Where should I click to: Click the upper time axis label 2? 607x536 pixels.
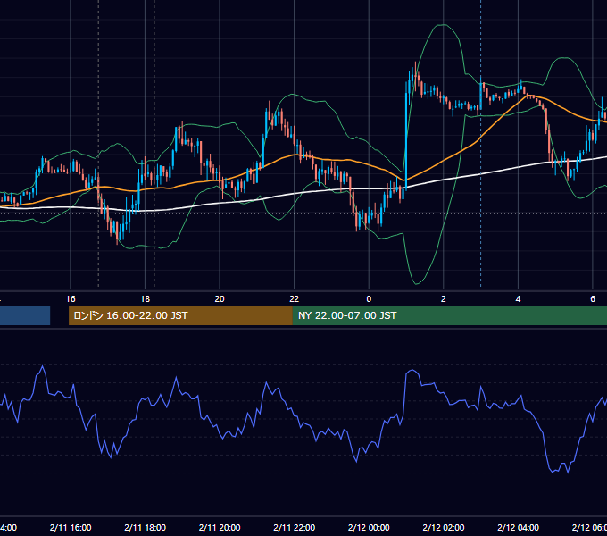(444, 299)
